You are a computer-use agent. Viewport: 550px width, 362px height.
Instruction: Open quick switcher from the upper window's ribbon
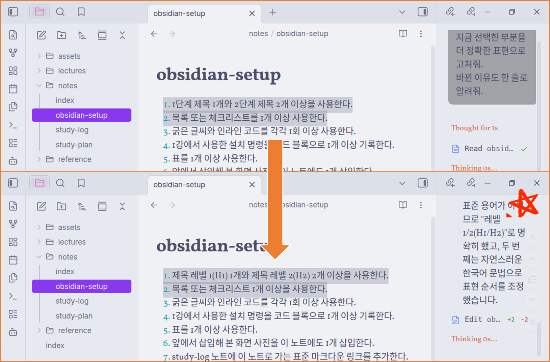point(13,35)
